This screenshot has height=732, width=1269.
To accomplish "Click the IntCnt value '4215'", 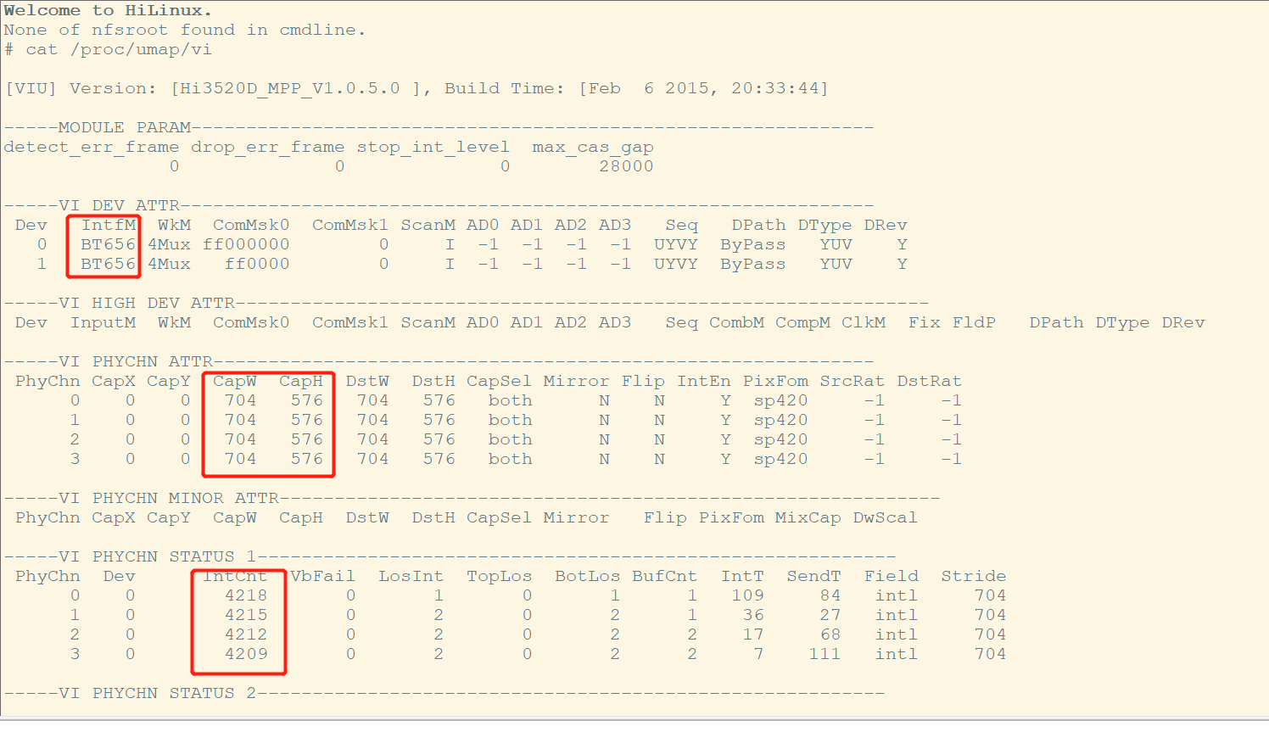I will (246, 615).
